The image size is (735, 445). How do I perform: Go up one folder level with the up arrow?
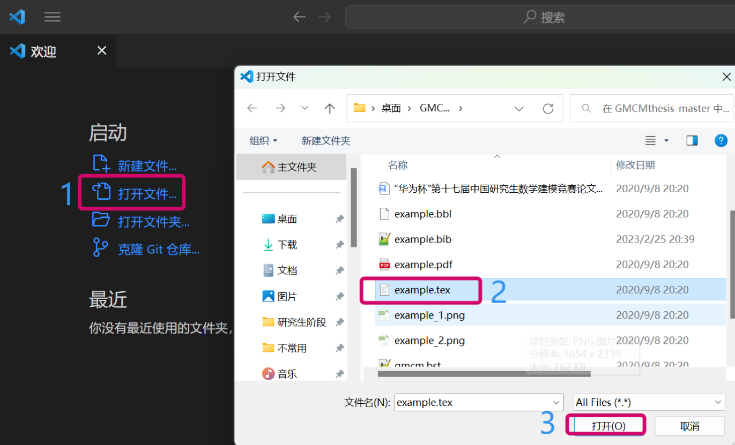click(x=329, y=108)
